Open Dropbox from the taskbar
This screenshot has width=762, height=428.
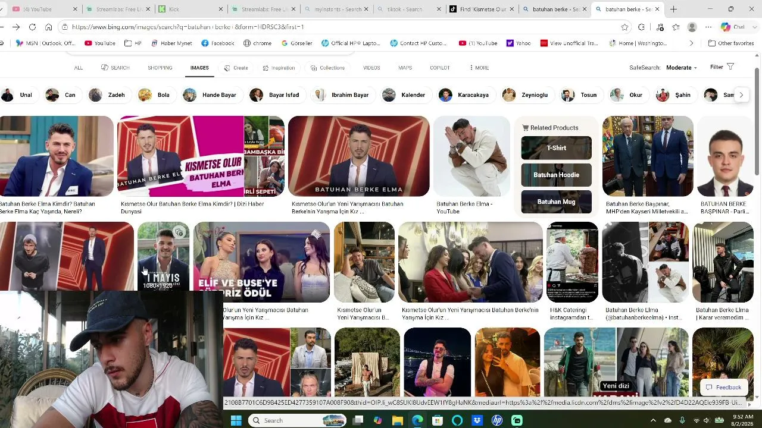[x=477, y=420]
